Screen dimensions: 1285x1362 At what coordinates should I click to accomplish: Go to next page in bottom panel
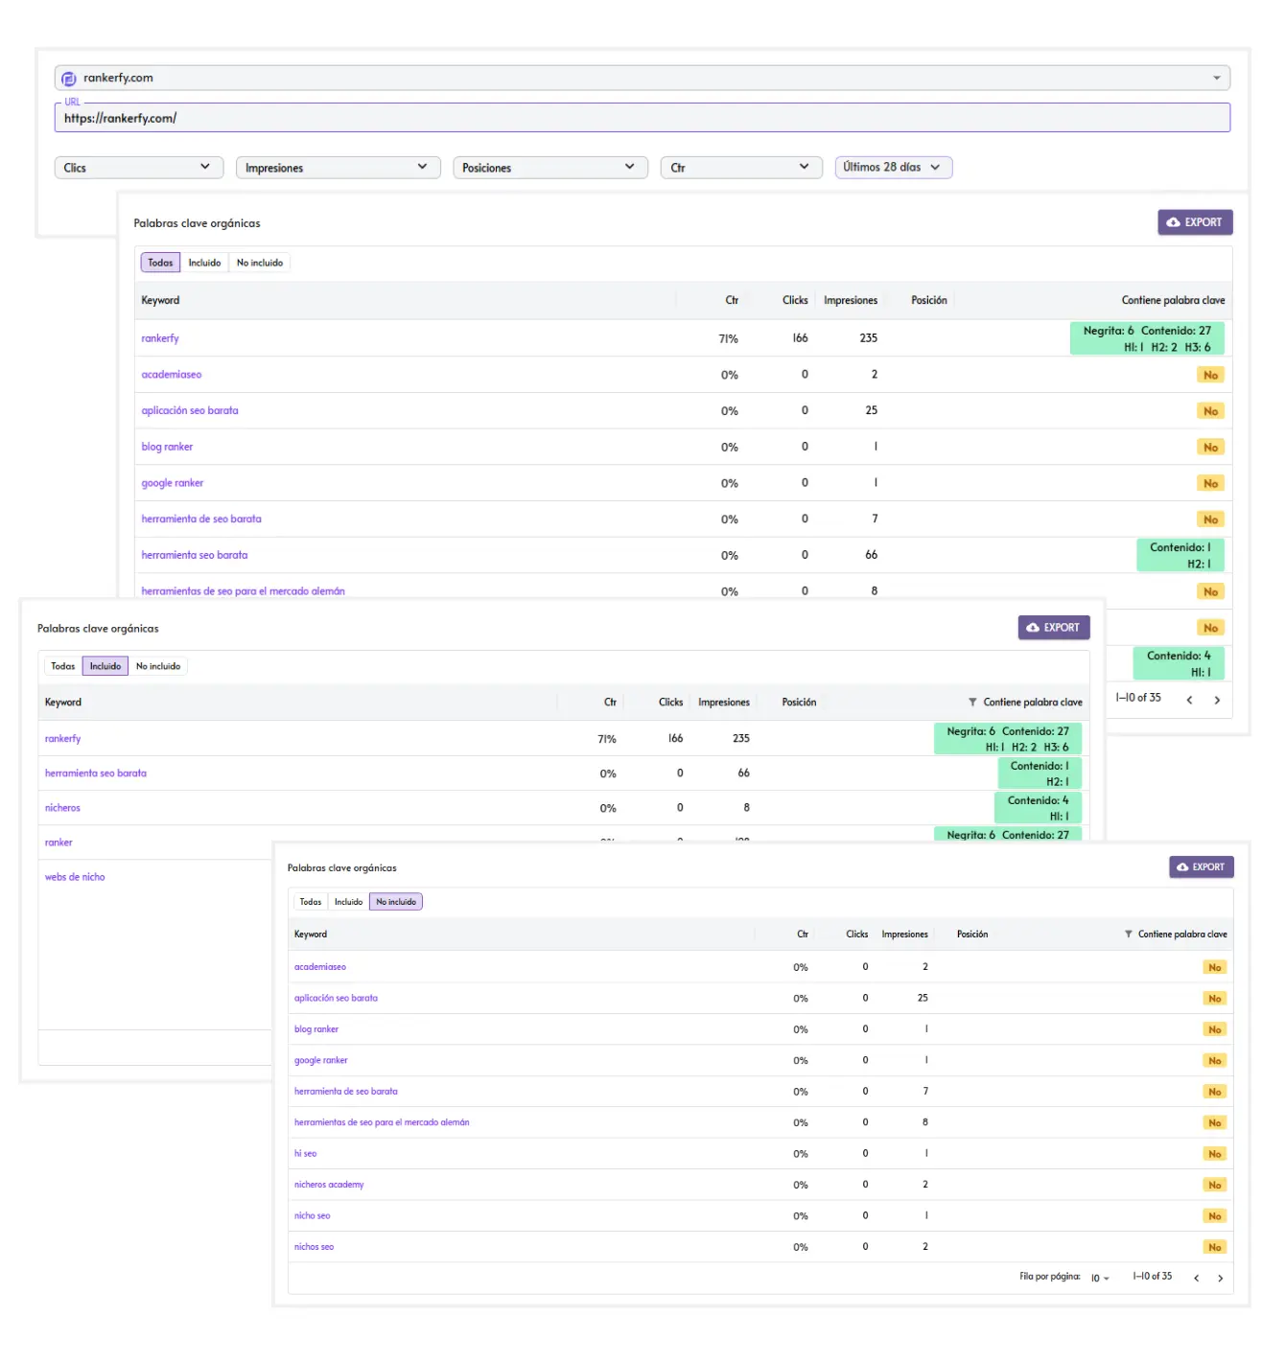pos(1220,1278)
